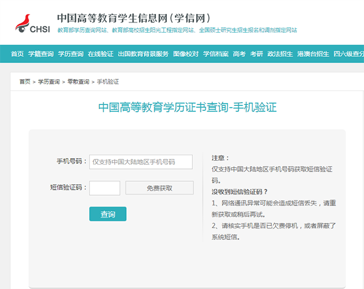Image resolution: width=364 pixels, height=289 pixels.
Task: Click the 学历查询 breadcrumb link
Action: click(x=49, y=82)
